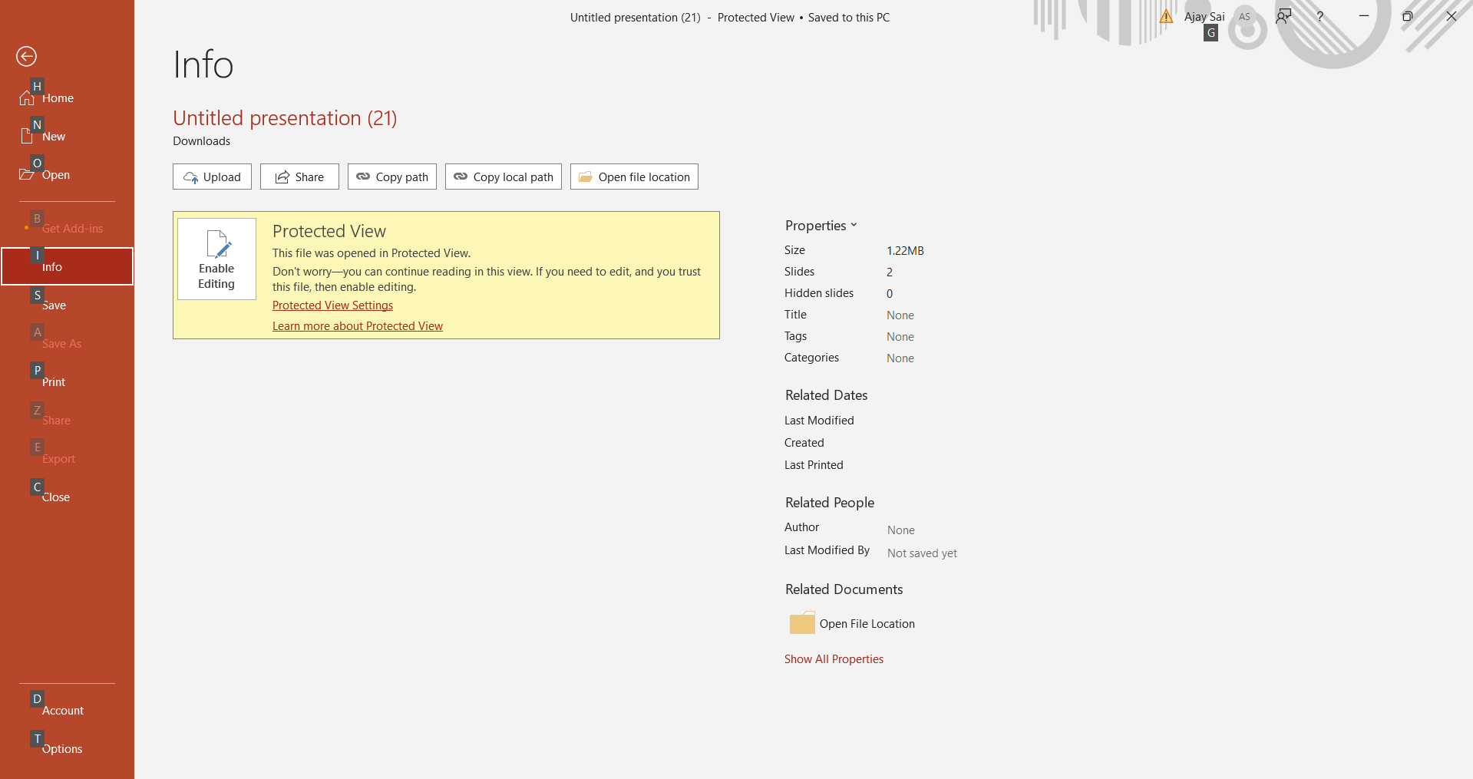Click the Untitled presentation (21) file heading
1473x779 pixels.
pyautogui.click(x=285, y=118)
